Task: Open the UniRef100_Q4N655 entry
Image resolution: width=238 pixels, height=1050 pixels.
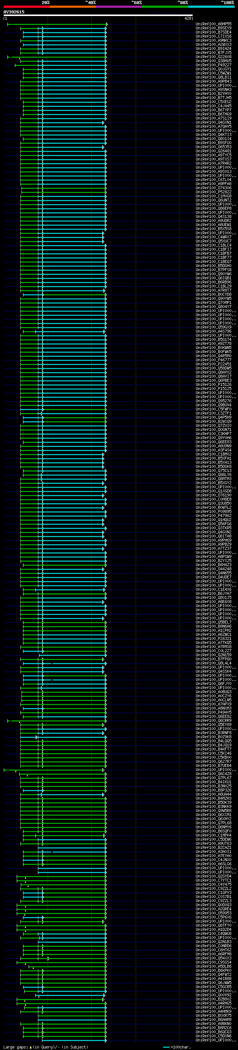Action: (x=213, y=573)
